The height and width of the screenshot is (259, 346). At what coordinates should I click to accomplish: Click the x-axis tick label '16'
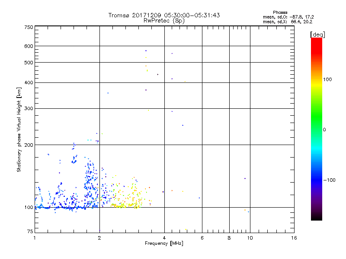pyautogui.click(x=294, y=238)
